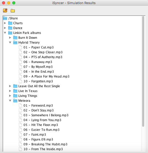Select the Charts folder label
Image resolution: width=148 pixels, height=153 pixels.
pos(18,23)
